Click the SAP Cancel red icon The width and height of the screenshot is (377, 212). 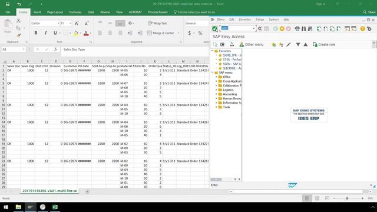click(288, 29)
